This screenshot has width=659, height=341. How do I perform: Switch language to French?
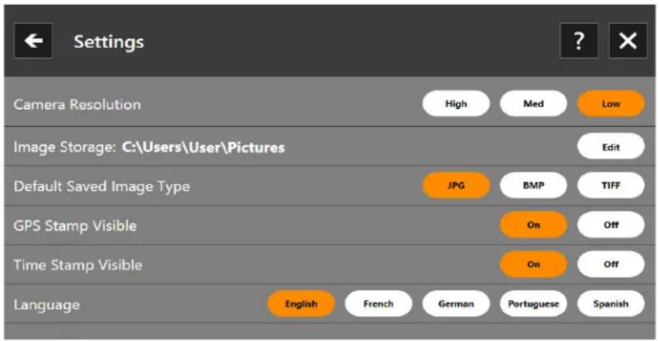[x=378, y=304]
